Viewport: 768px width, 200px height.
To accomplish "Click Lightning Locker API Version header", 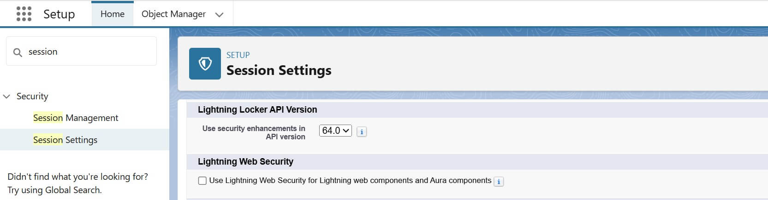I will click(x=257, y=109).
